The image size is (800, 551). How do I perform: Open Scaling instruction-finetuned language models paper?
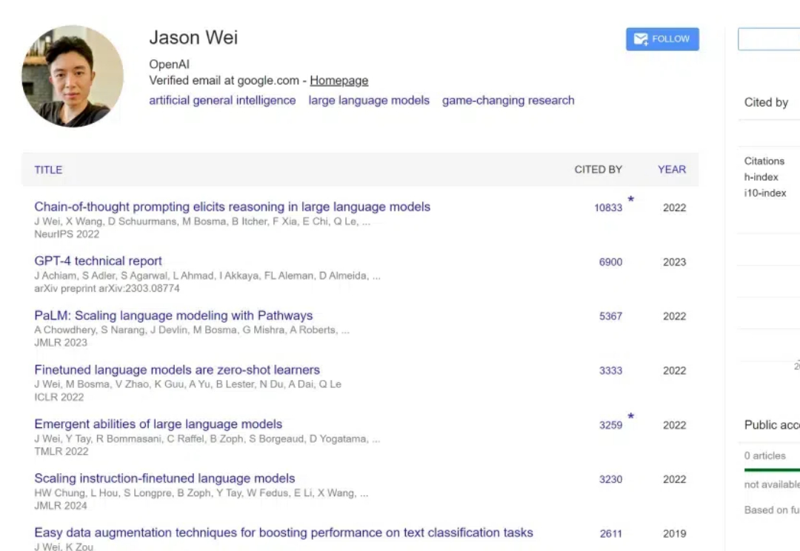click(164, 478)
